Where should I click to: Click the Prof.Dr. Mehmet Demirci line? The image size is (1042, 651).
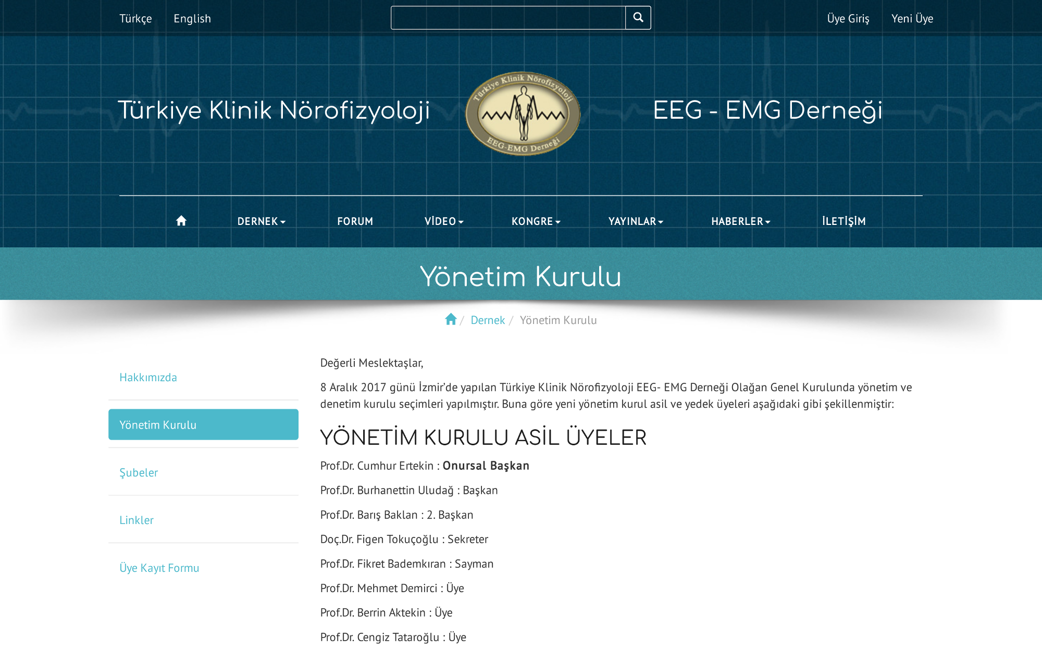tap(392, 589)
